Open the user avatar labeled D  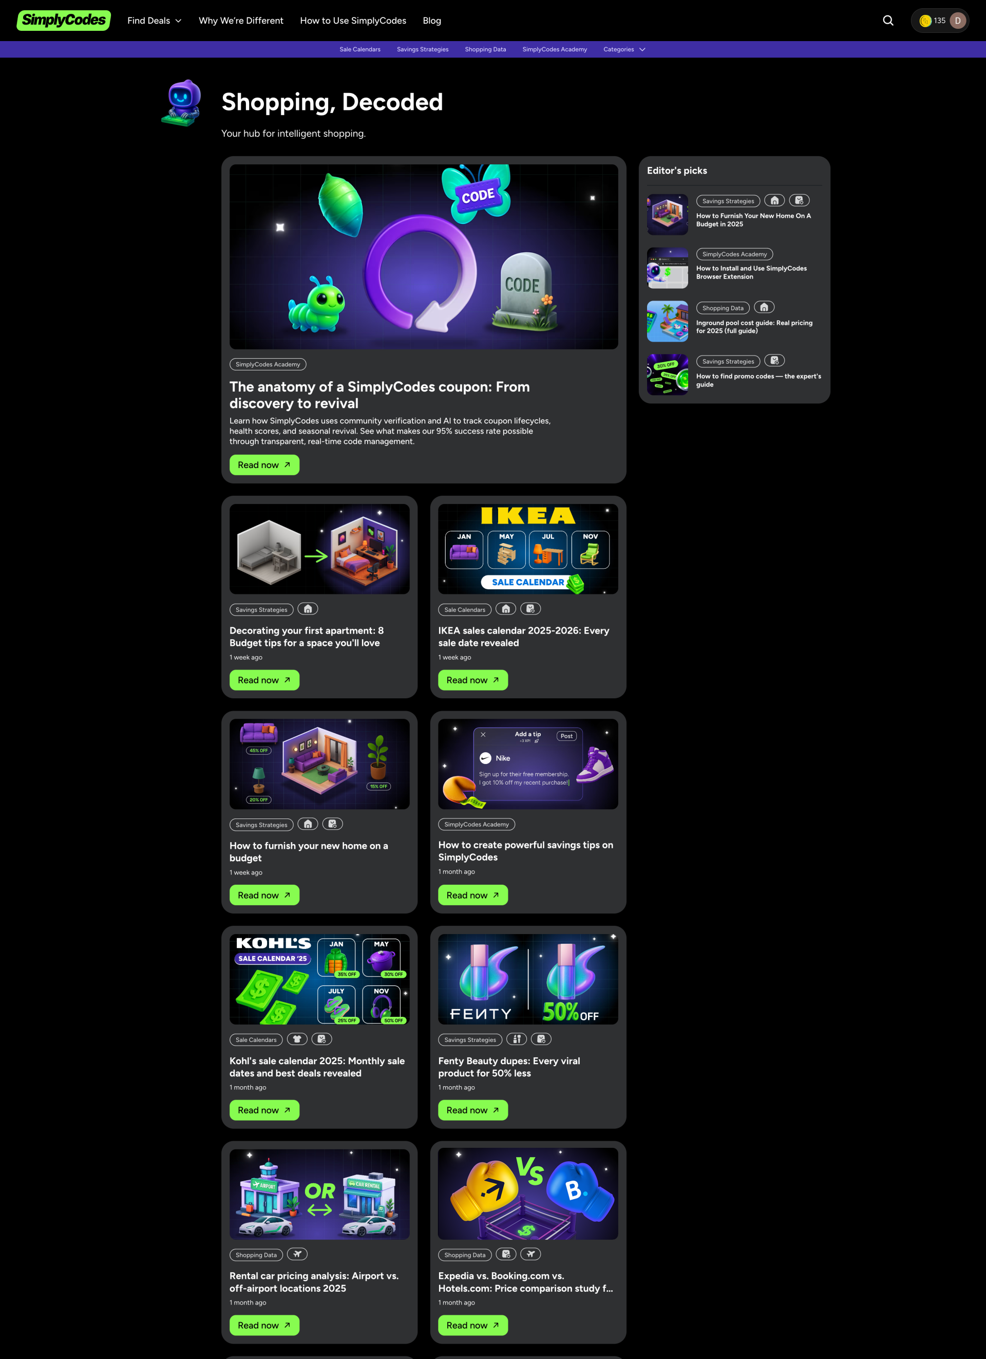point(957,21)
